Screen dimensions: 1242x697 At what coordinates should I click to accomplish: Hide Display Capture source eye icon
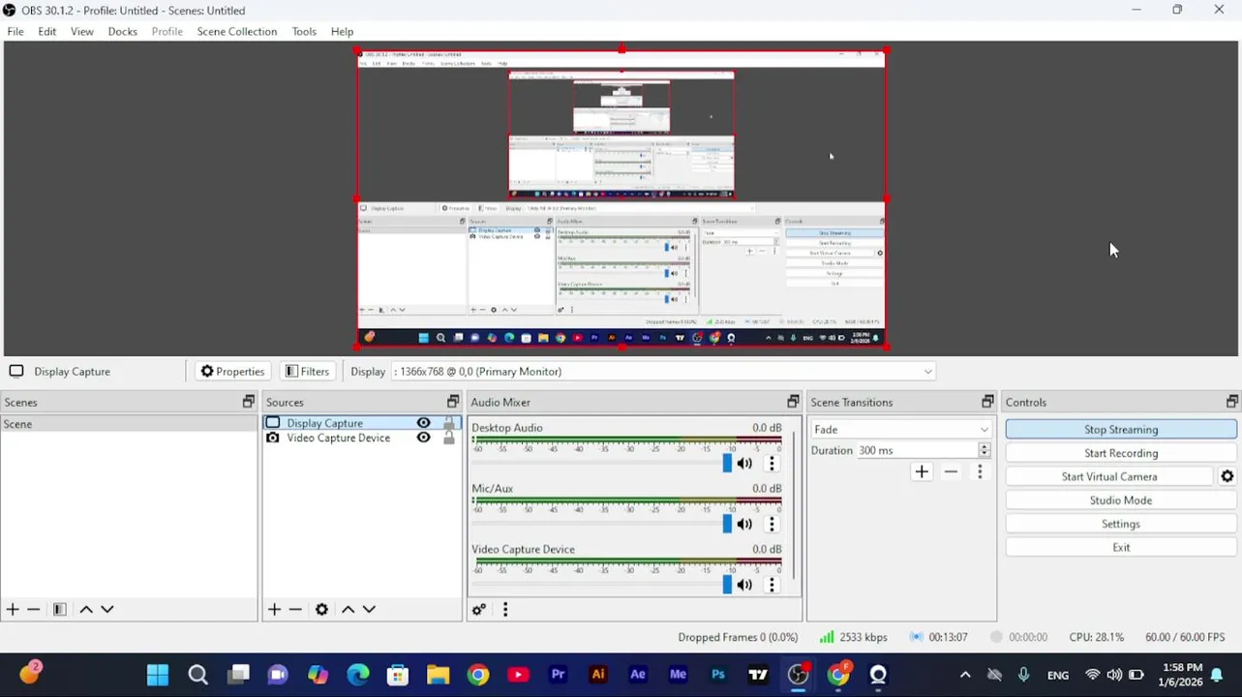click(x=423, y=423)
